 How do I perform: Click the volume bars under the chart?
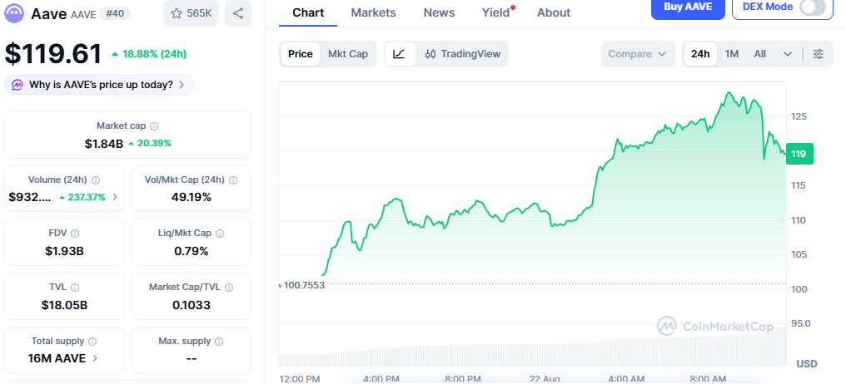point(532,349)
